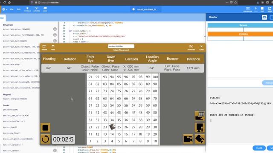Click the Location X Y values

click(x=131, y=68)
